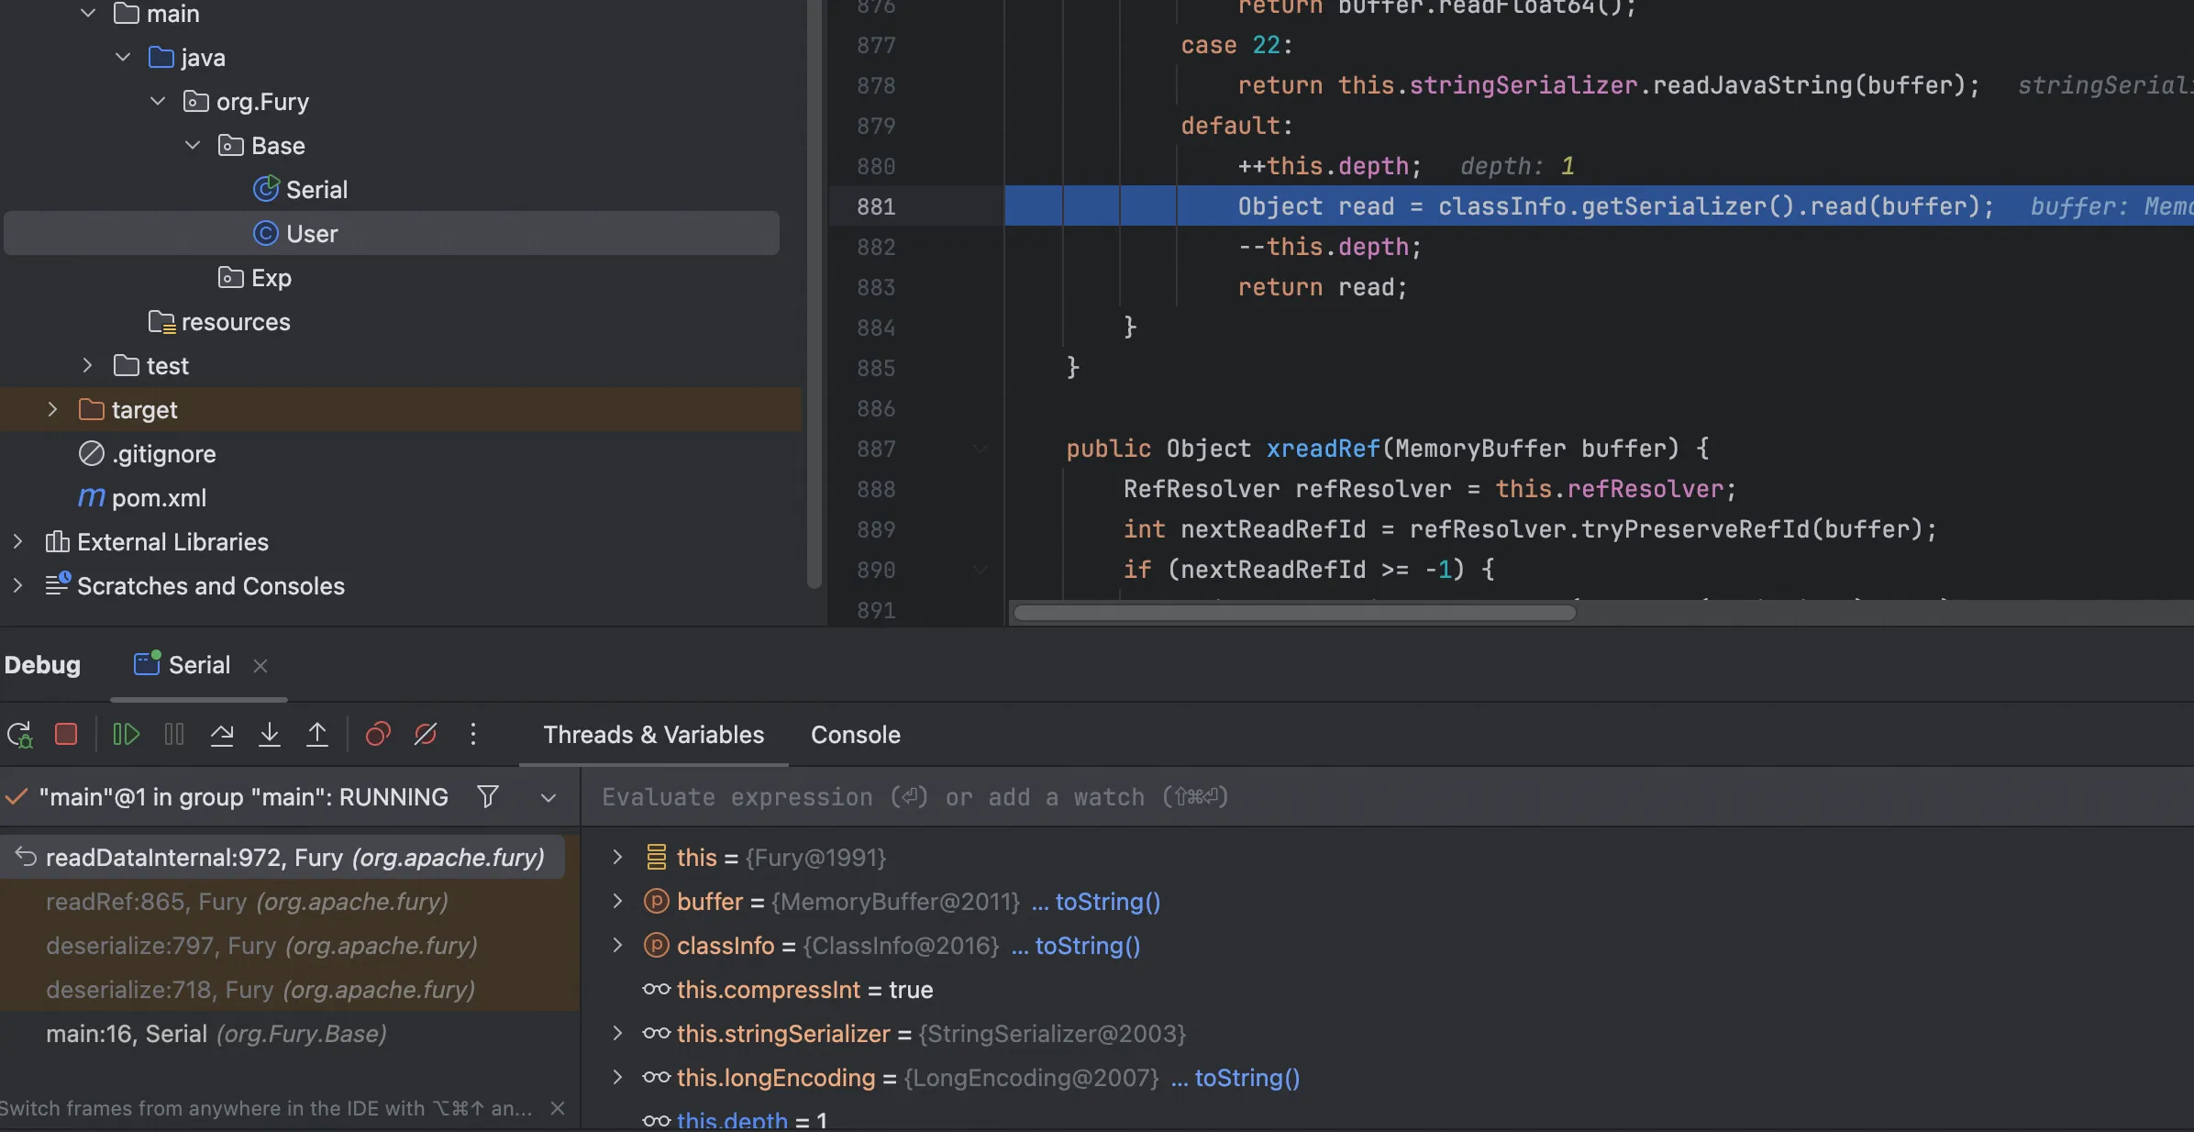Click the Step Out icon

(317, 735)
